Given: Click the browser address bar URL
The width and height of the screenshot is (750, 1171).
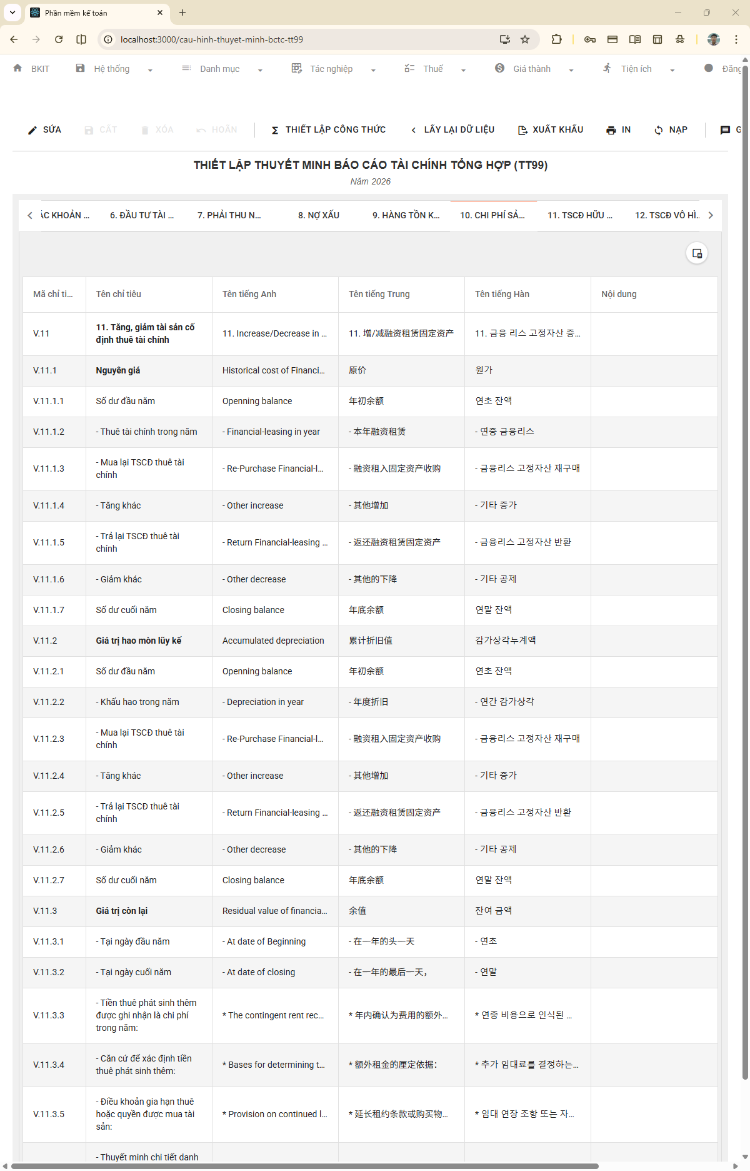Looking at the screenshot, I should [x=212, y=39].
